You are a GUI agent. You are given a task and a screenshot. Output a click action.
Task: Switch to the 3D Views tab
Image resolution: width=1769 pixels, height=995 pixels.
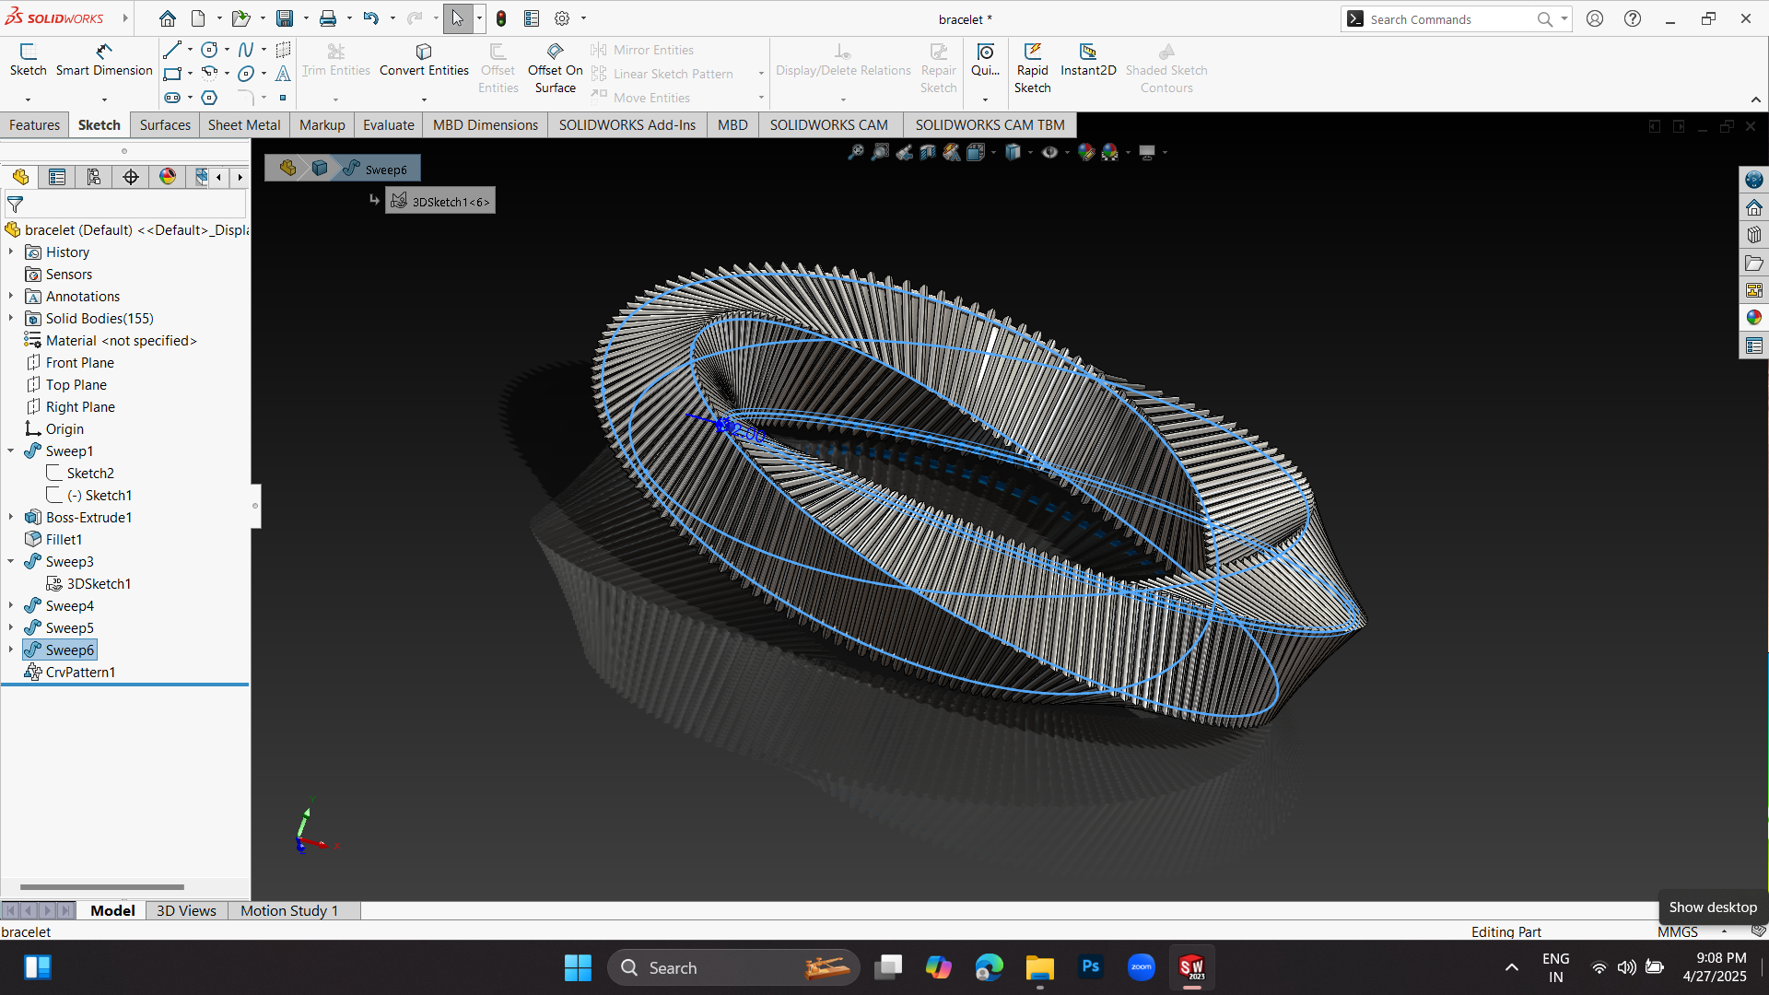pyautogui.click(x=186, y=910)
